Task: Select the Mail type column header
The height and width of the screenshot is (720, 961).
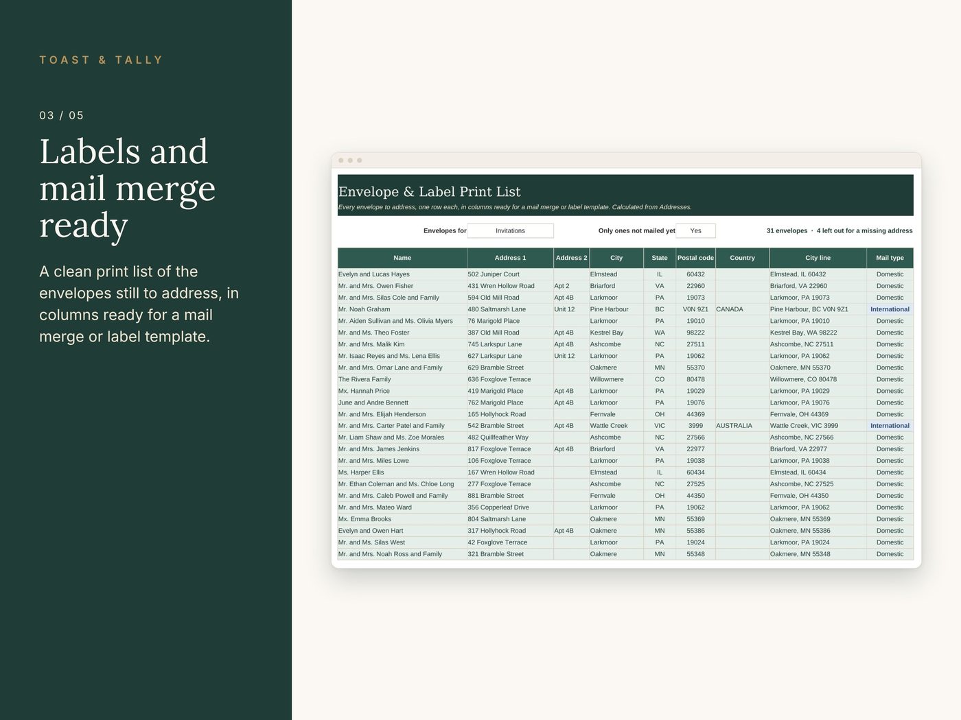Action: click(x=890, y=258)
